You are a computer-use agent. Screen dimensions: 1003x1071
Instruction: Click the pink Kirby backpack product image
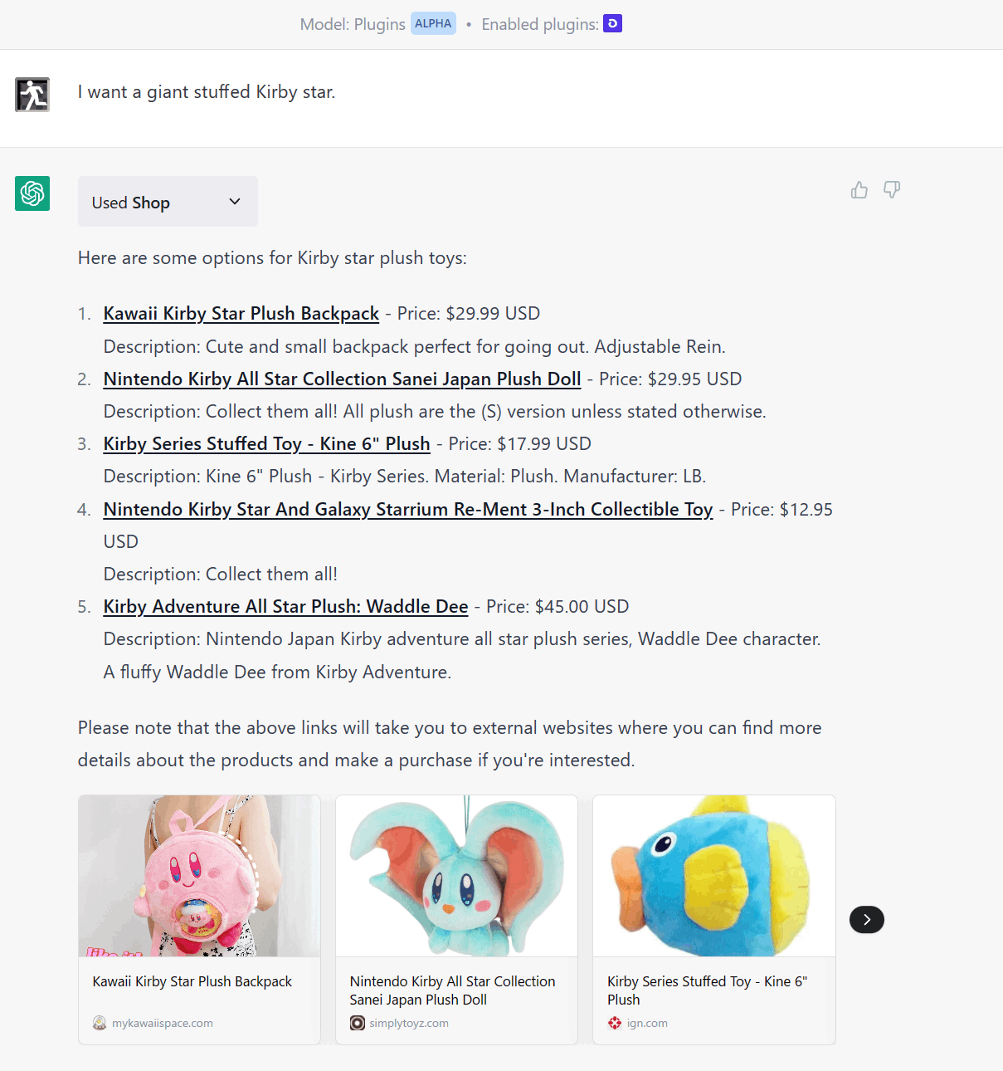(199, 876)
